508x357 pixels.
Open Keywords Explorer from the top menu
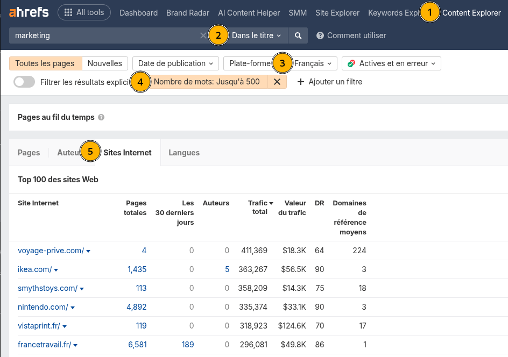point(392,12)
